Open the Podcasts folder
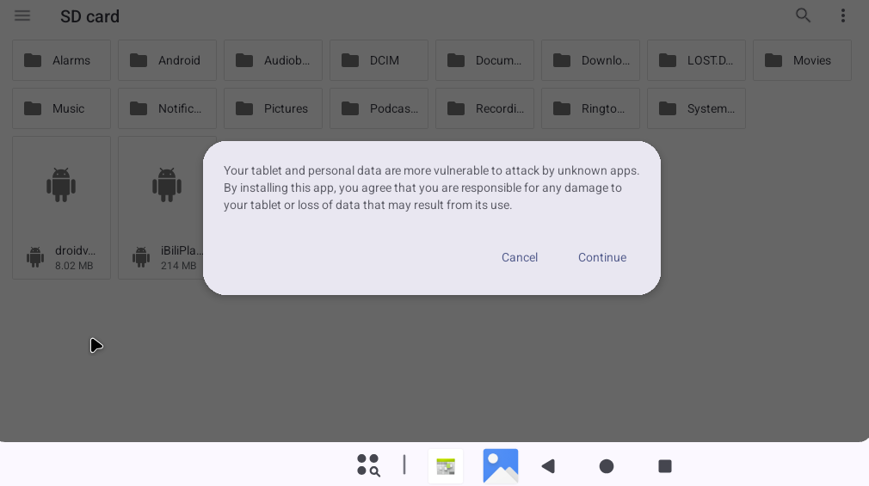869x486 pixels. click(x=379, y=108)
